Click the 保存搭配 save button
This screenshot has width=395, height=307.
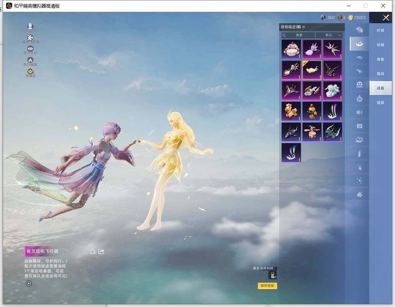coord(267,286)
